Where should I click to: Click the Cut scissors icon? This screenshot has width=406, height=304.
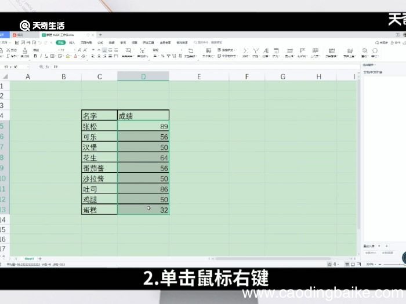click(9, 50)
